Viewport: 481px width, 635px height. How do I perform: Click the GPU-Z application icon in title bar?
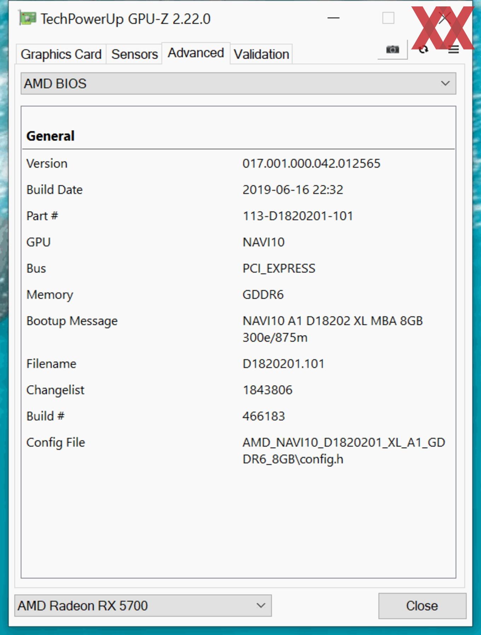[27, 18]
